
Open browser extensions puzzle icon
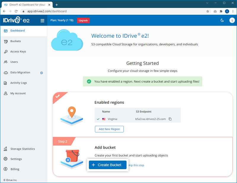(221, 11)
